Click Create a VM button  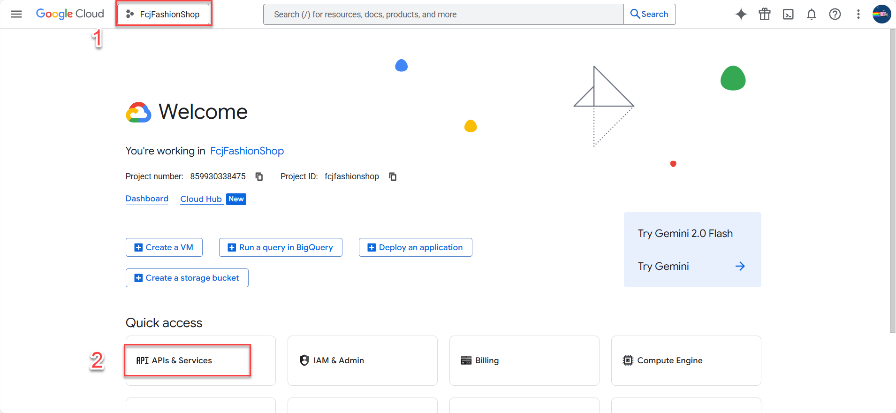click(164, 247)
